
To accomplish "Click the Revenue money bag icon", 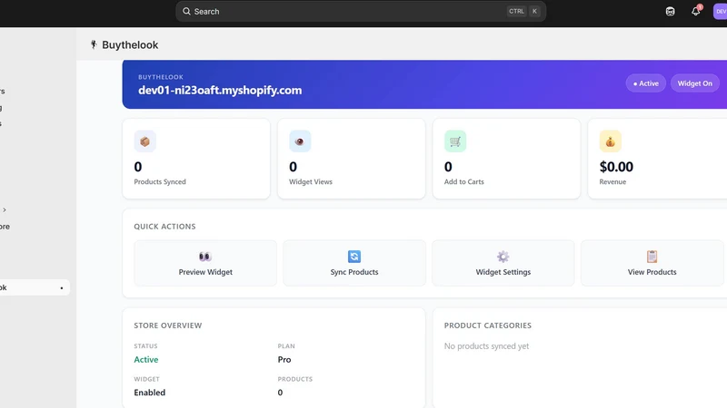I will [x=610, y=141].
